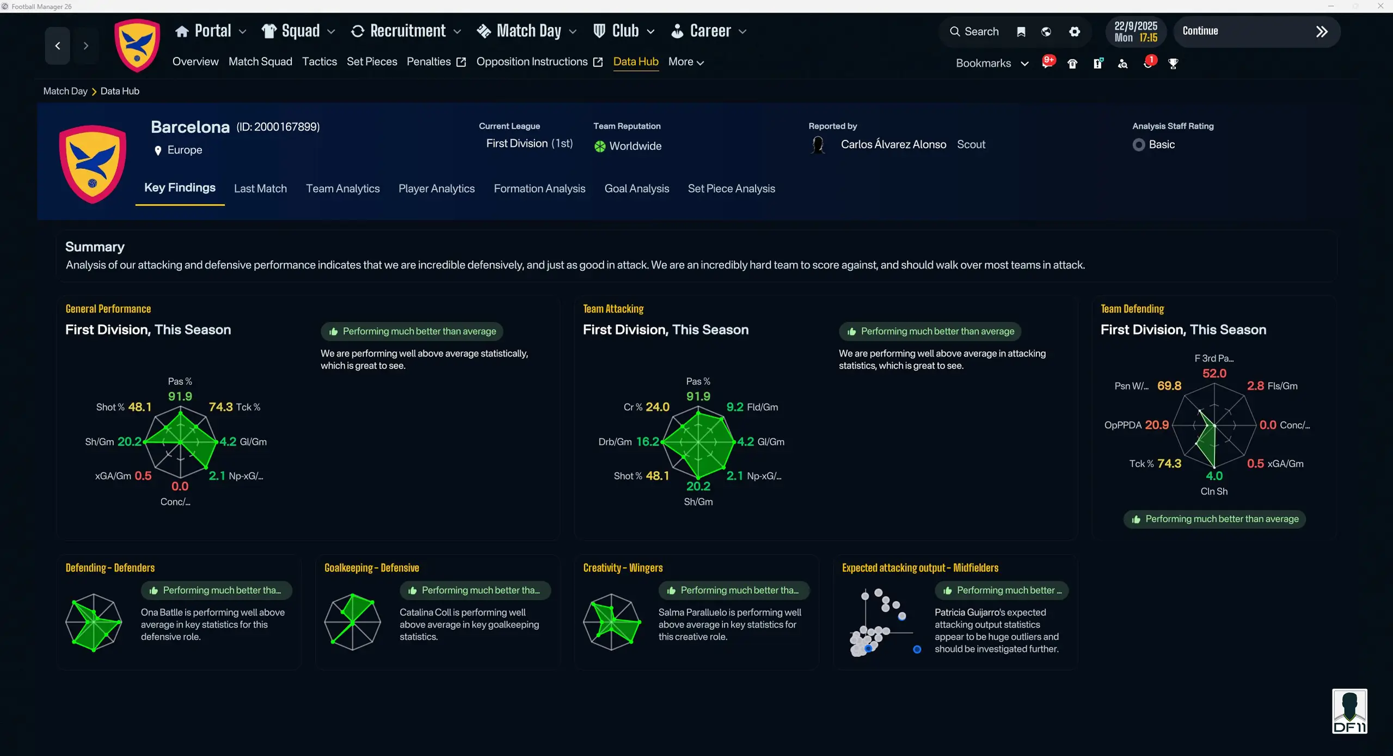Open game settings via the gear icon
This screenshot has height=756, width=1393.
tap(1074, 31)
